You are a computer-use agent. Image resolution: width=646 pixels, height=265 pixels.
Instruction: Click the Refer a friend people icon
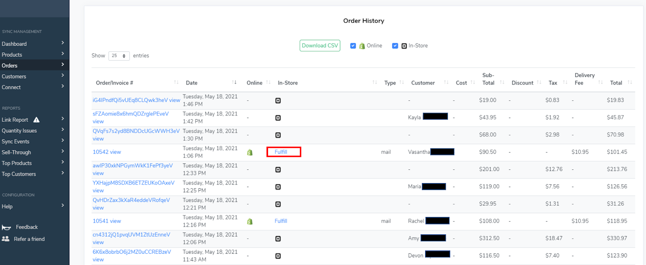[6, 239]
